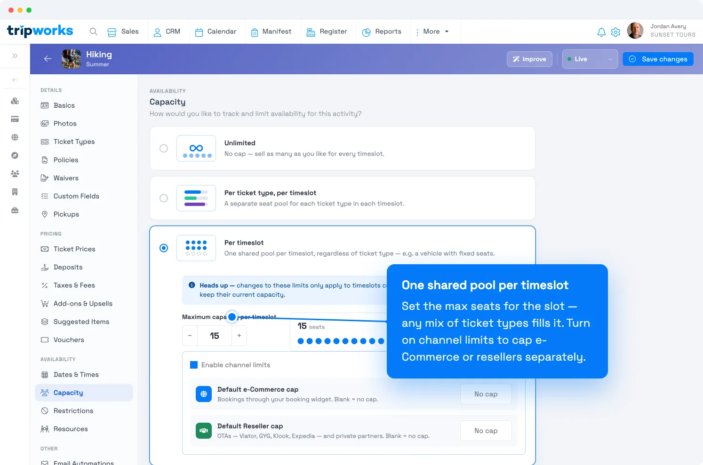Click the people group icon in left rail
Image resolution: width=703 pixels, height=465 pixels.
[x=15, y=174]
